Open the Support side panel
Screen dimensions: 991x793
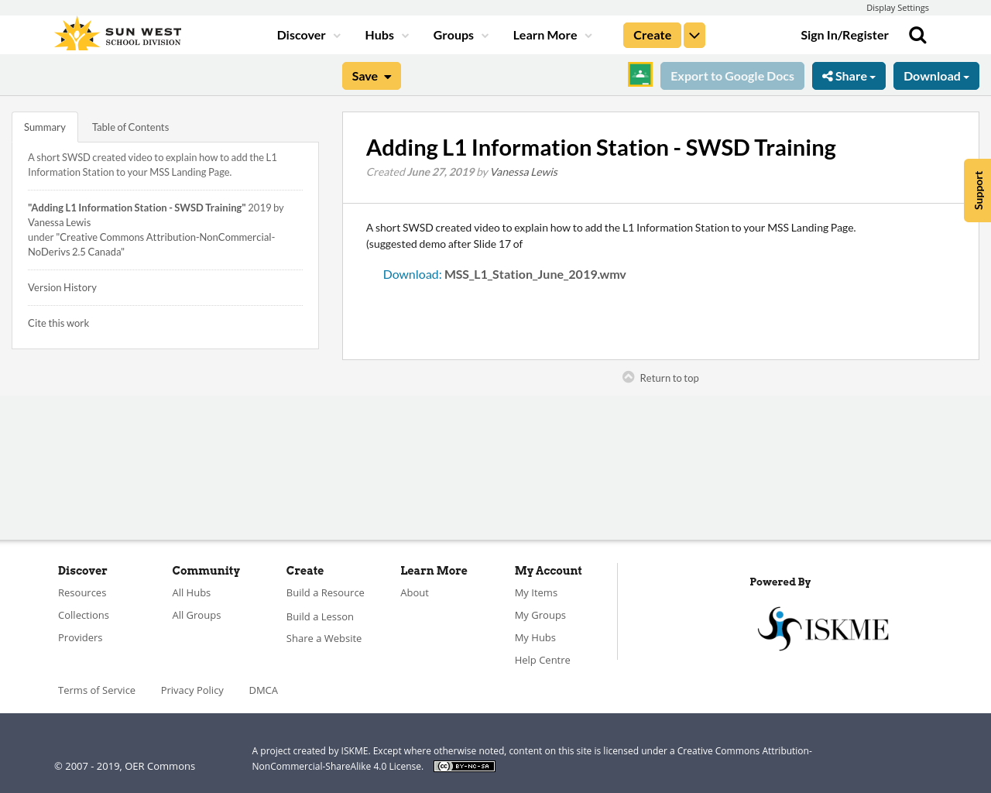coord(978,190)
